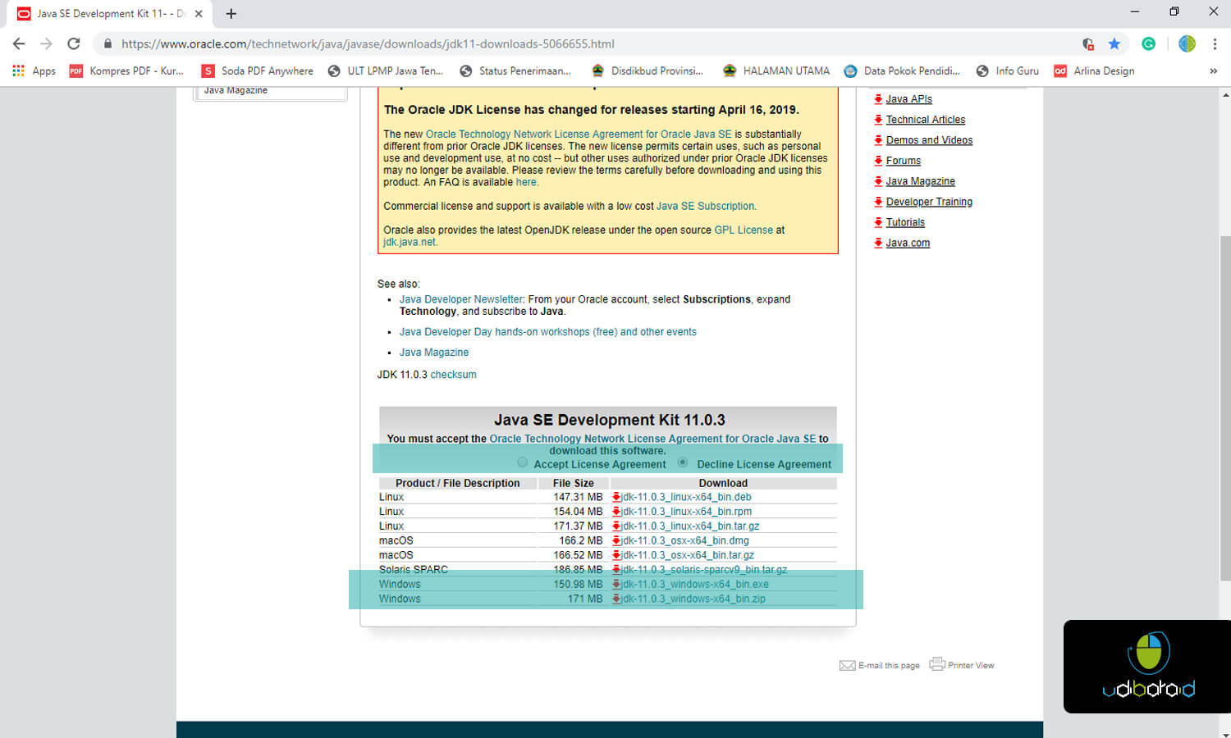Open Java APIs sidebar link
Image resolution: width=1231 pixels, height=738 pixels.
pyautogui.click(x=908, y=99)
